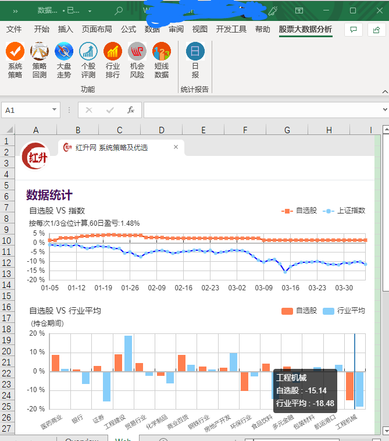The image size is (389, 441).
Task: Open the 行业排行 chart icon
Action: point(112,60)
